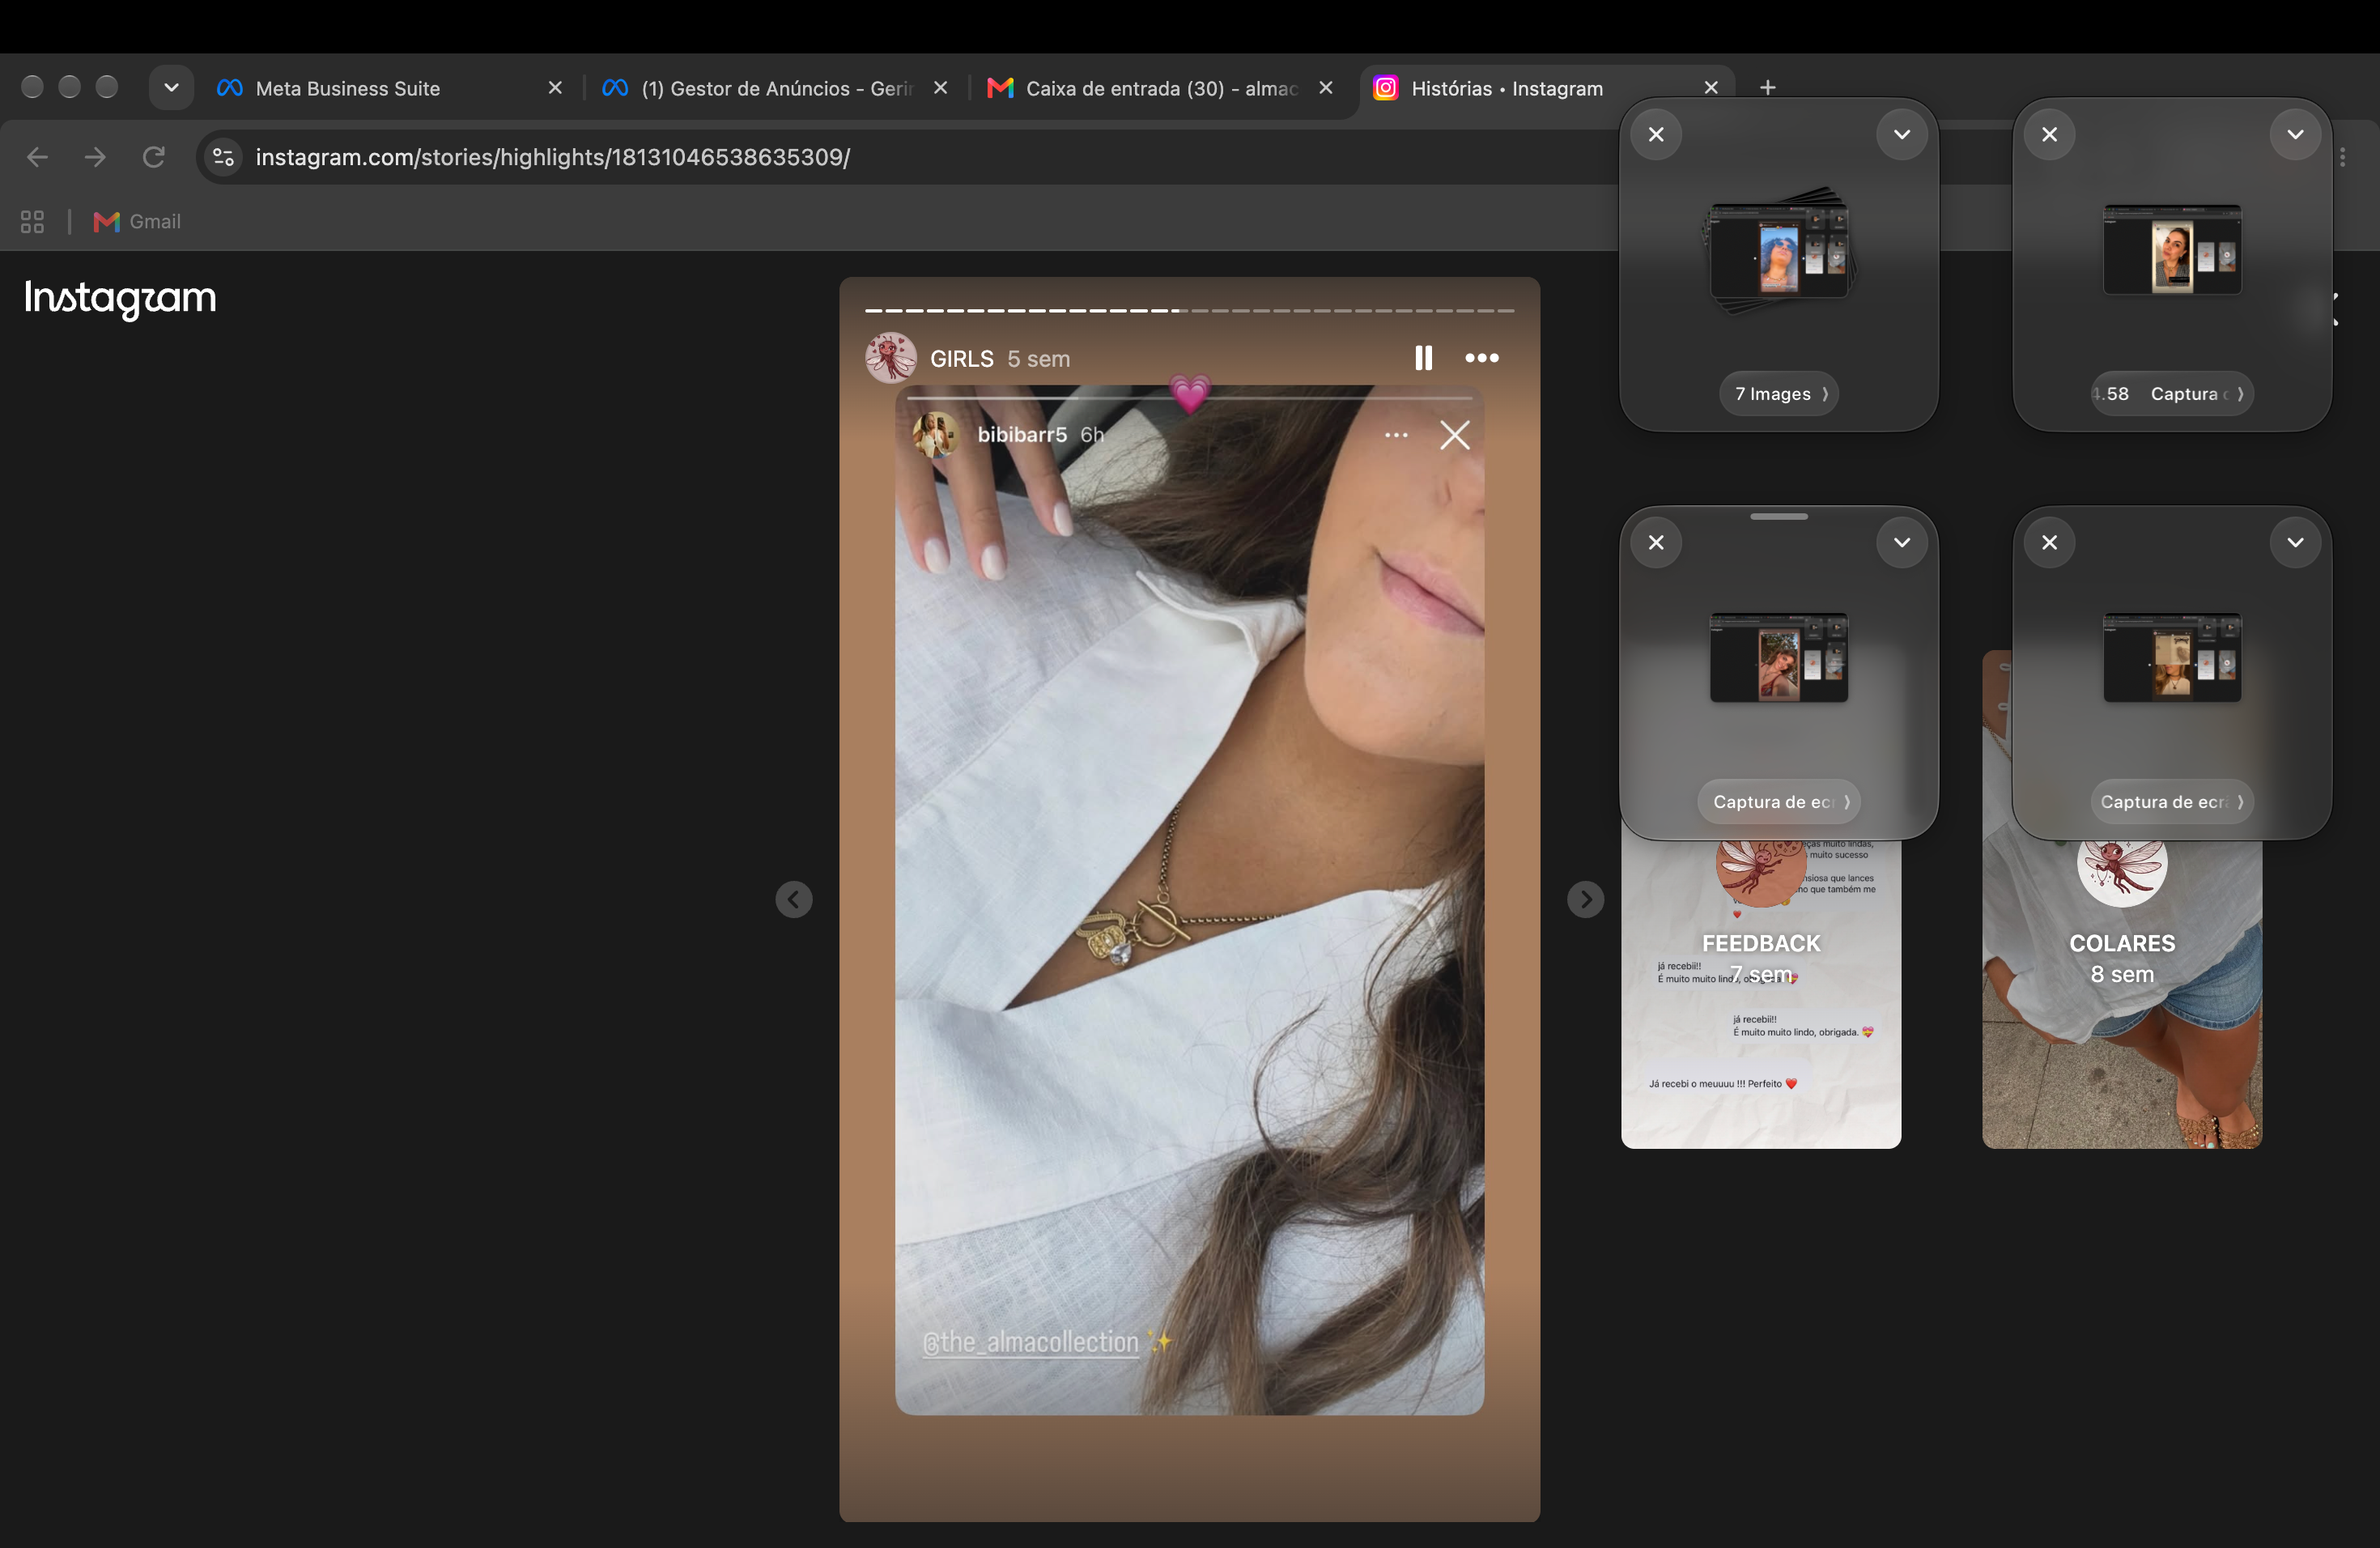This screenshot has height=1548, width=2380.
Task: Go to the previous story with left arrow
Action: (x=794, y=899)
